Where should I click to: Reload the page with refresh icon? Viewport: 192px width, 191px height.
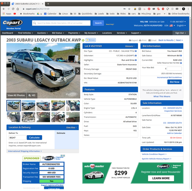pos(13,9)
